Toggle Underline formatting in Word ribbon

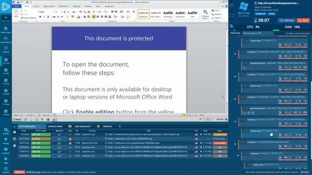click(48, 17)
